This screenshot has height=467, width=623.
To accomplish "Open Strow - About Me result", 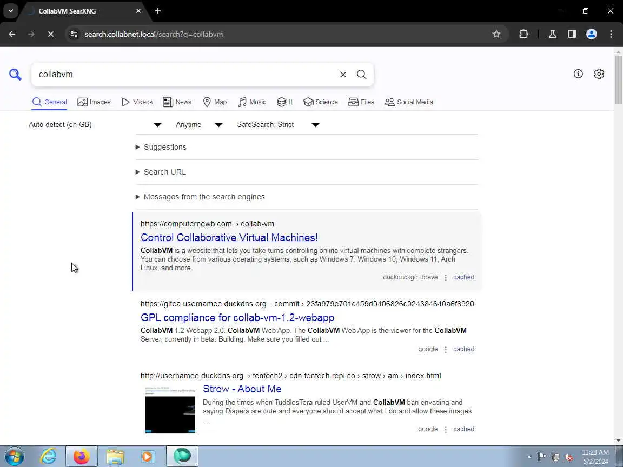I will point(242,389).
